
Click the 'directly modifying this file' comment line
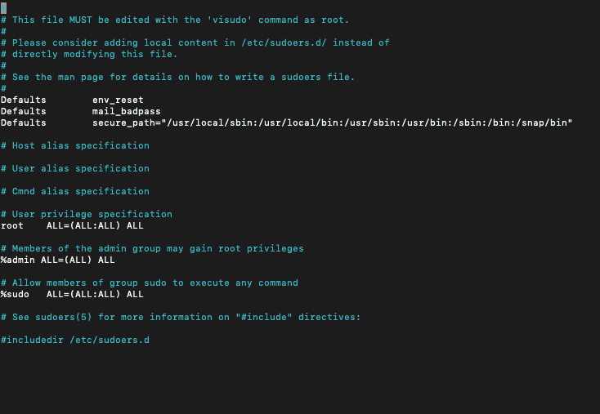coord(89,54)
